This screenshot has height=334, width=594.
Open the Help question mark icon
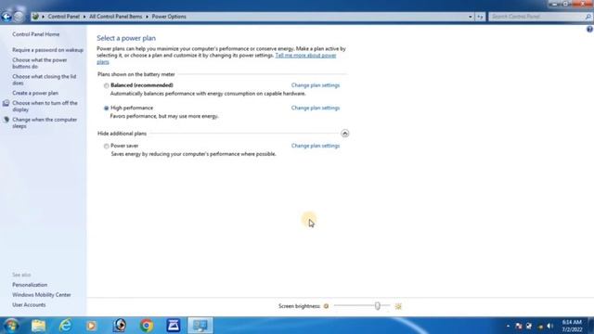click(589, 29)
